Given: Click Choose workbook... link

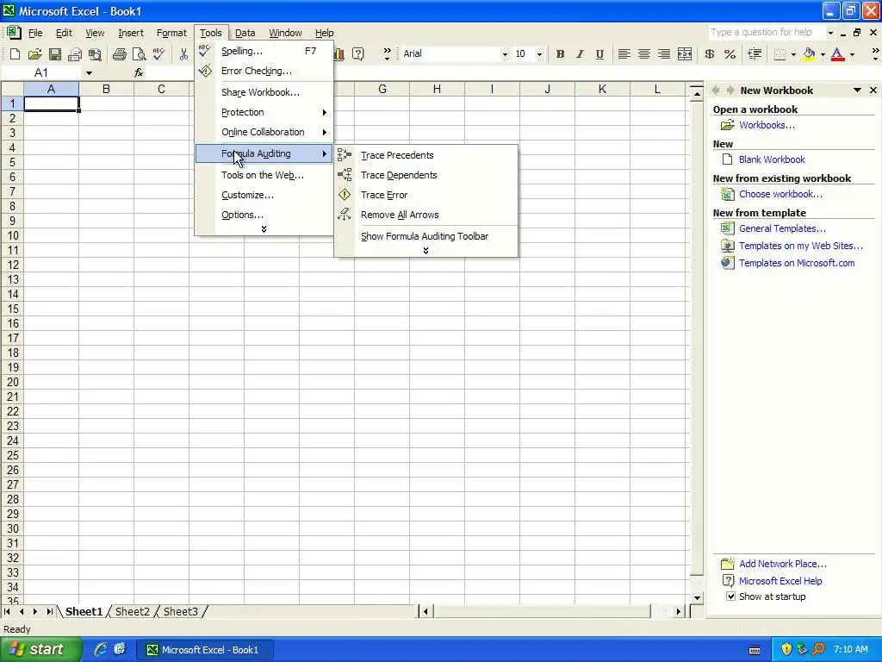Looking at the screenshot, I should pos(780,194).
